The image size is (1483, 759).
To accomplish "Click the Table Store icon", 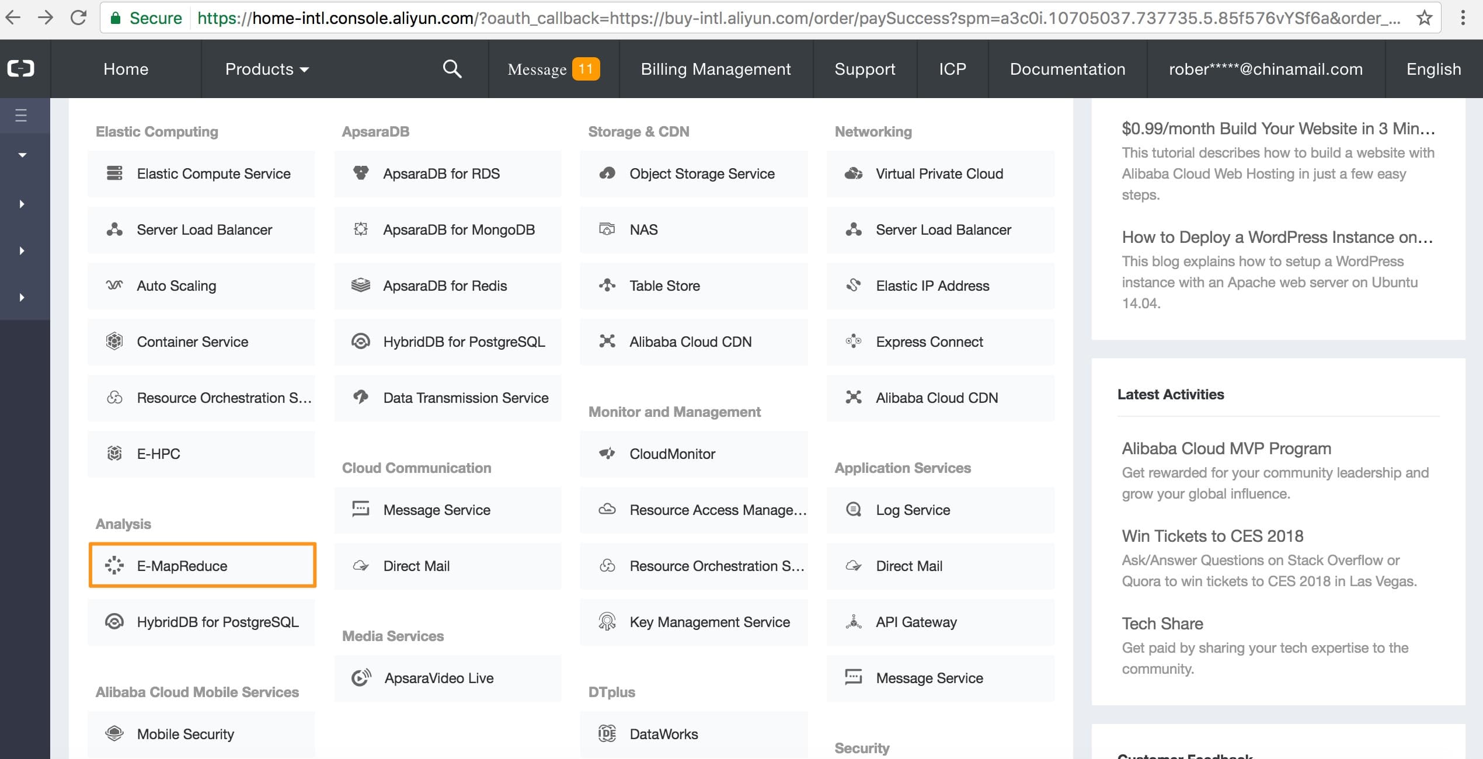I will point(607,285).
